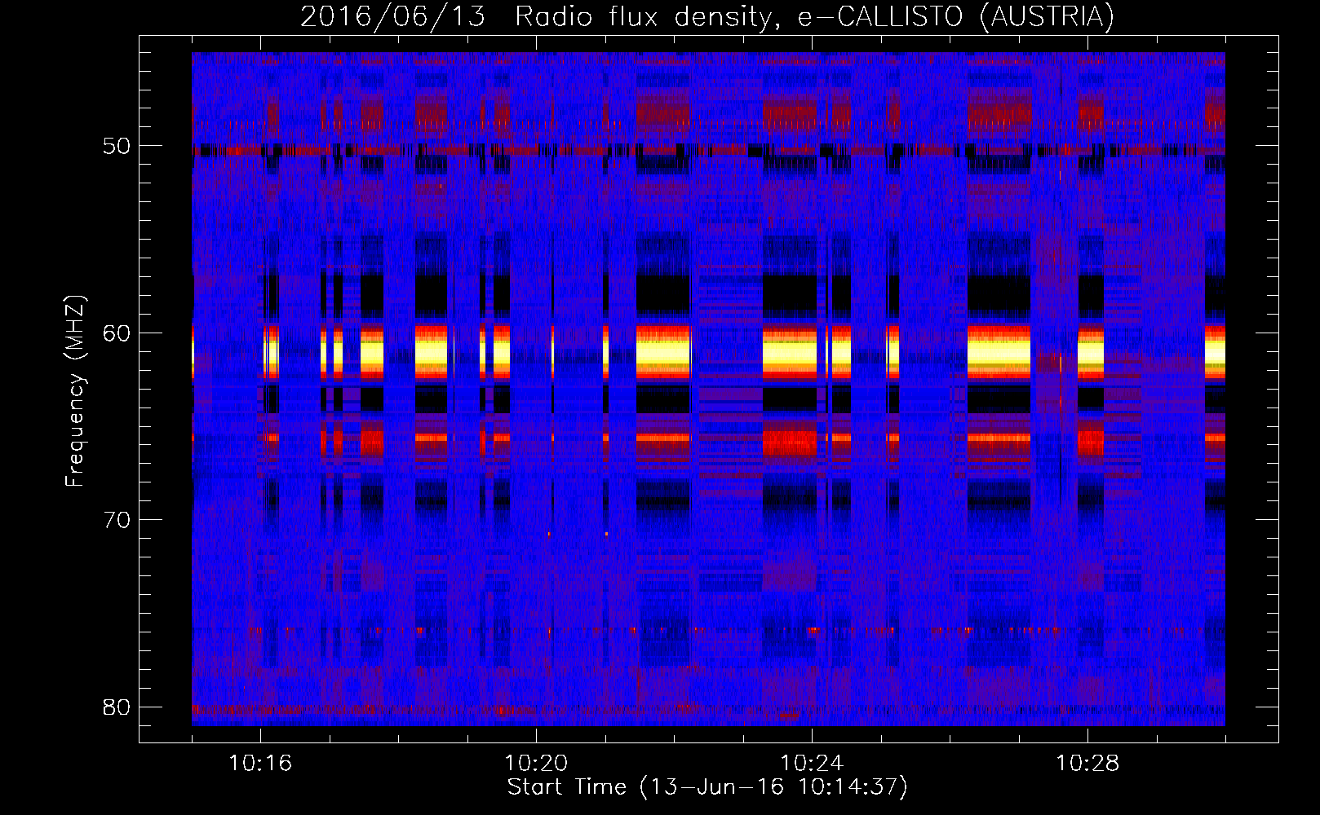Click the '70' frequency tick label
This screenshot has height=815, width=1320.
(x=117, y=520)
